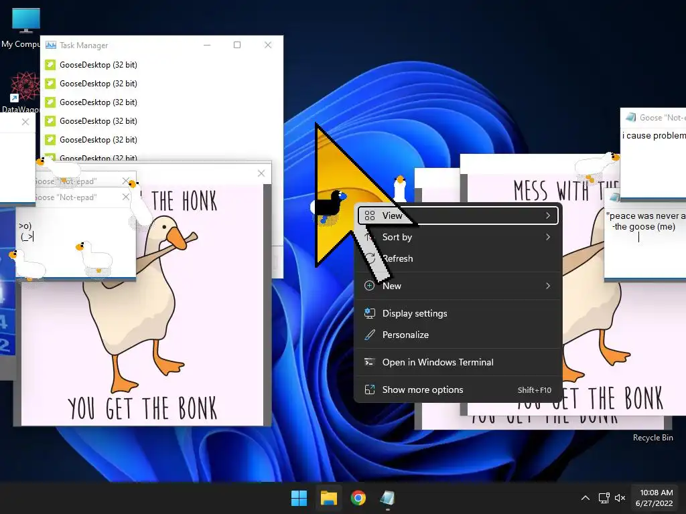Minimize the Task Manager window
Image resolution: width=686 pixels, height=514 pixels.
click(x=207, y=45)
